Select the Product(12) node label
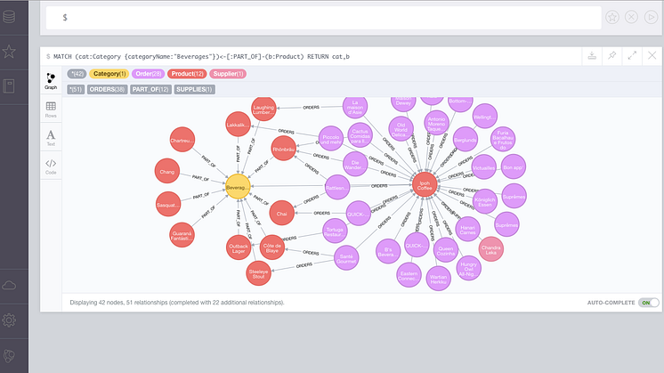The image size is (664, 373). click(x=187, y=74)
